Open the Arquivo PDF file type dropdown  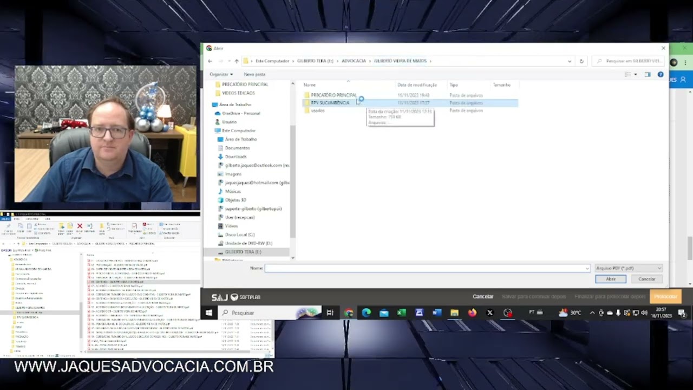coord(629,268)
